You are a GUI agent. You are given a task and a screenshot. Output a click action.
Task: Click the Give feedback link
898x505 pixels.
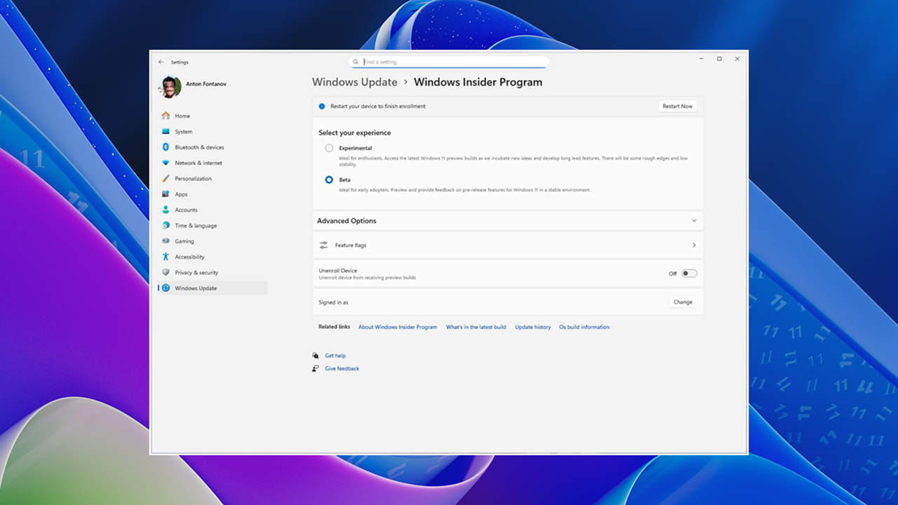342,368
